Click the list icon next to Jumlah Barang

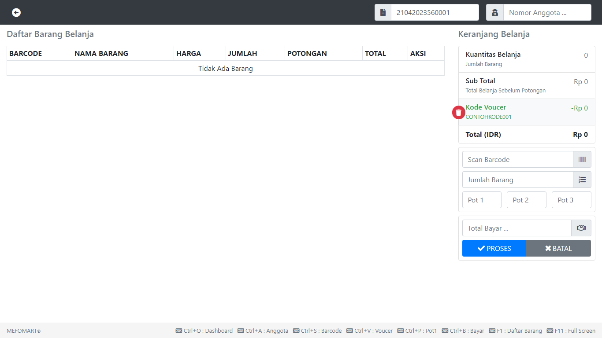[582, 180]
